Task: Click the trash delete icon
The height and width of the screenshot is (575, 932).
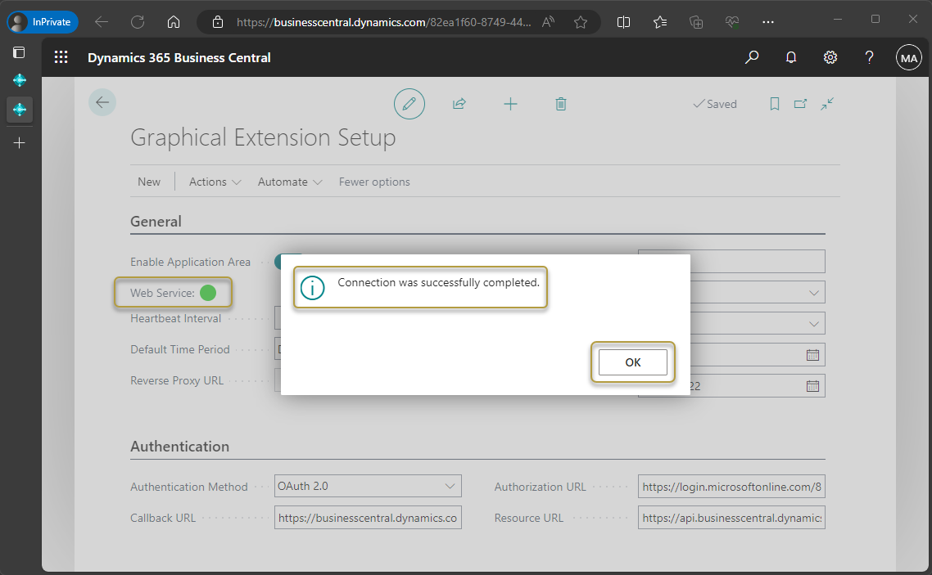Action: point(560,104)
